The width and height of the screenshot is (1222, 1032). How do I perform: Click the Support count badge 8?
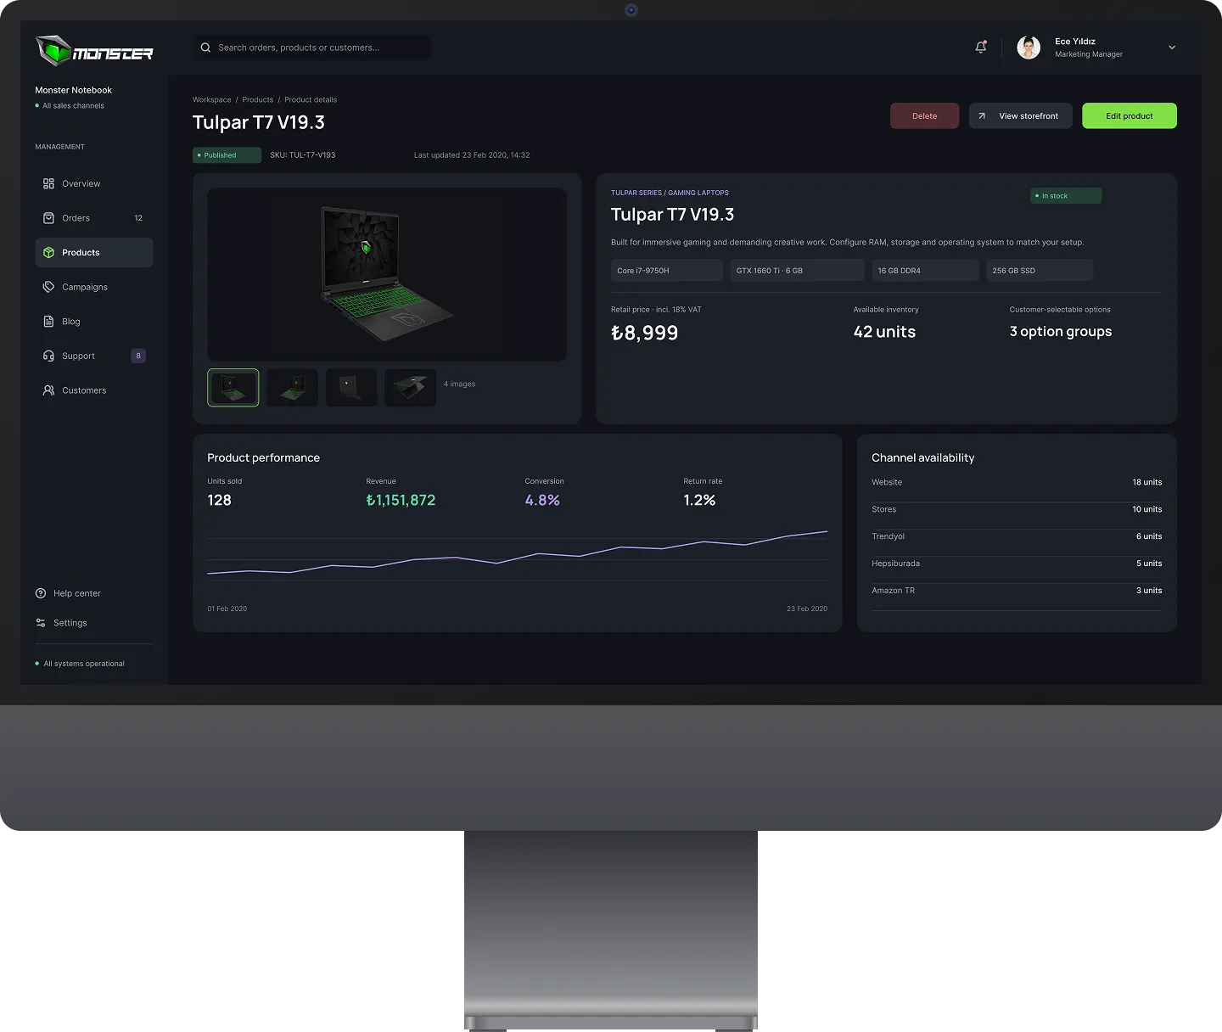[138, 356]
